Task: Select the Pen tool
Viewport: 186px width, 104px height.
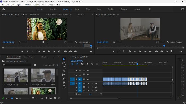Action: 64,79
